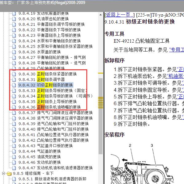Open 9.8.4.47 发动机机油和机油滤清器的更换
The width and height of the screenshot is (184, 184).
pos(56,168)
